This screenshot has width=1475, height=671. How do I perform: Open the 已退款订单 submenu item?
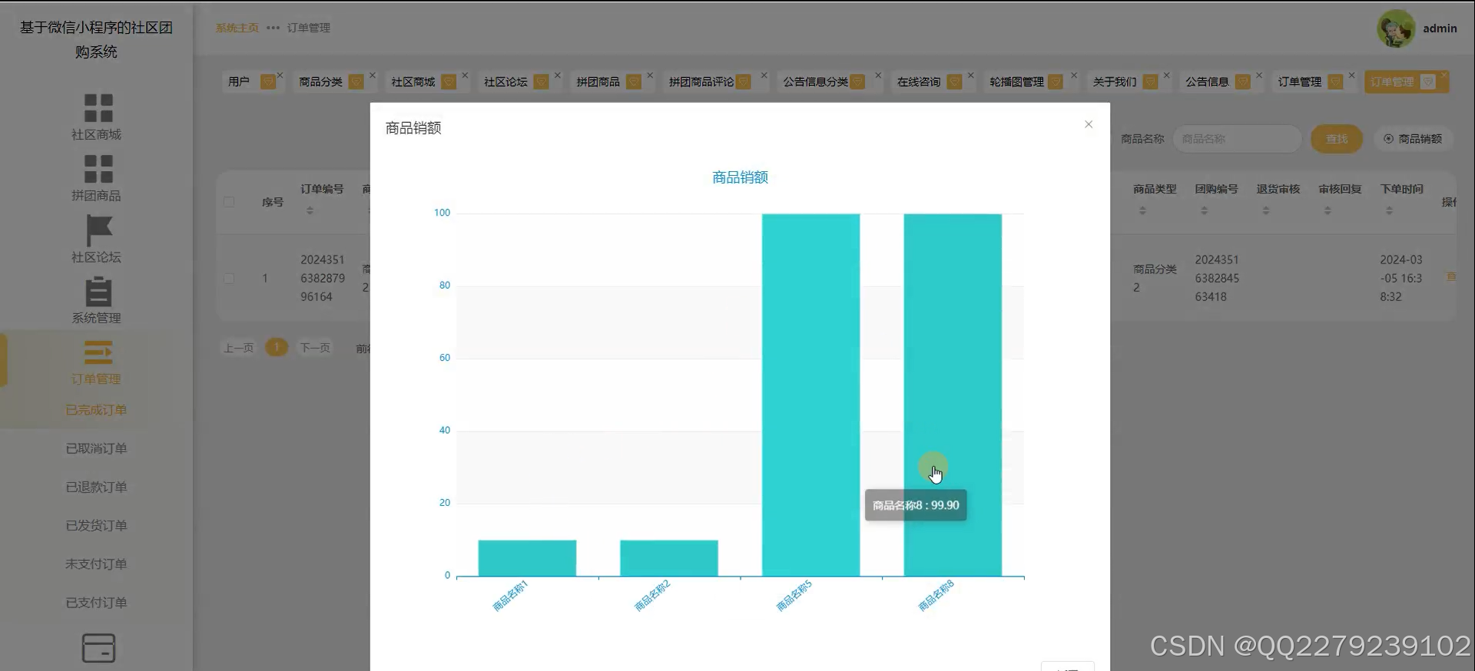tap(96, 487)
